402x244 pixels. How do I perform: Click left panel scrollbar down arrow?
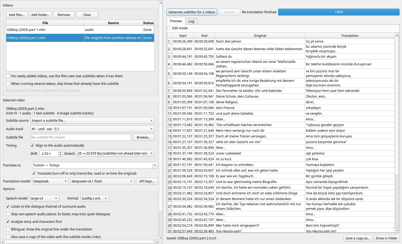click(x=161, y=238)
